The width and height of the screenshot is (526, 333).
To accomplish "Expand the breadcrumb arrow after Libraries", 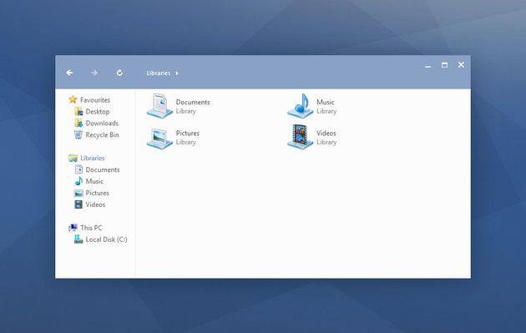I will (x=177, y=73).
